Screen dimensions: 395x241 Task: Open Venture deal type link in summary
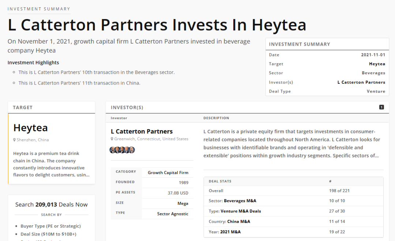(x=376, y=91)
